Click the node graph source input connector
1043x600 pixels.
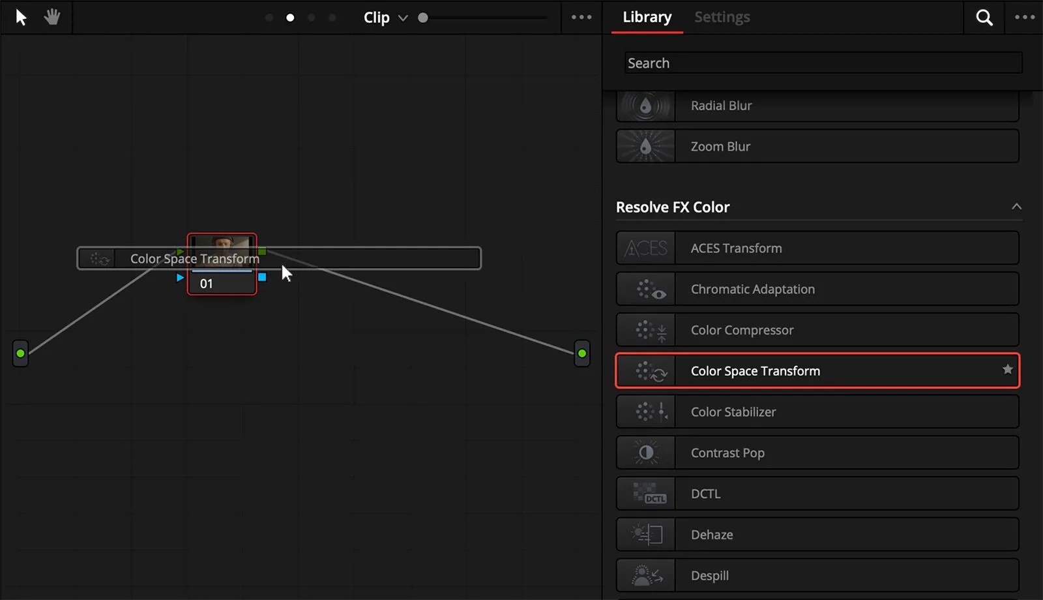click(20, 353)
